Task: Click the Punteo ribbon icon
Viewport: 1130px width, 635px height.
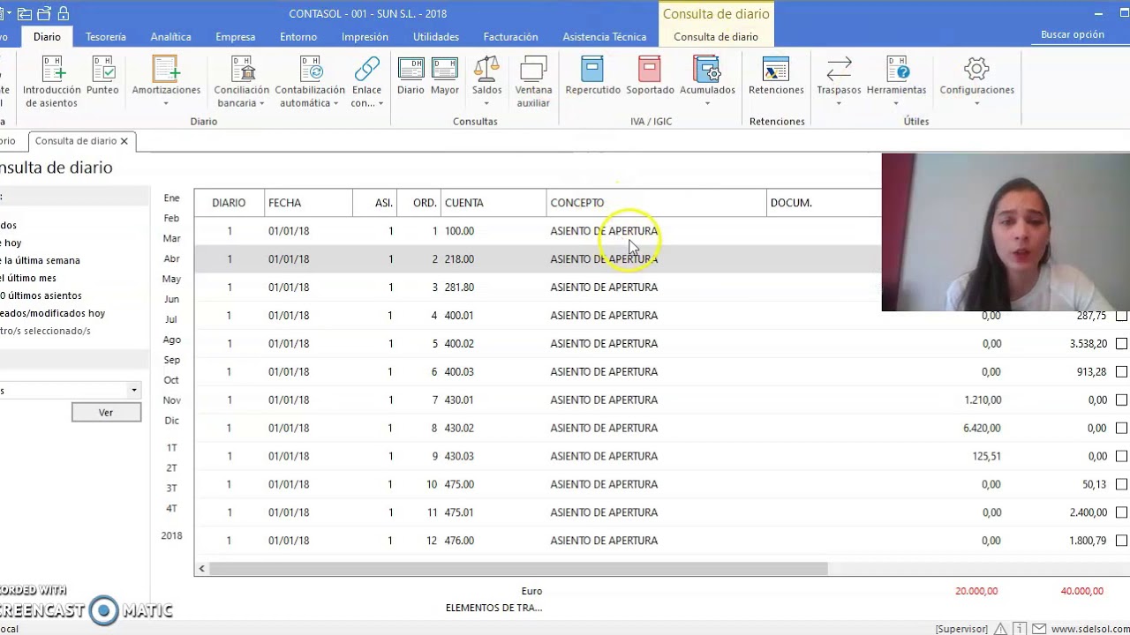Action: pyautogui.click(x=102, y=76)
